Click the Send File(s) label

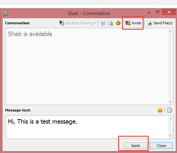tap(163, 23)
